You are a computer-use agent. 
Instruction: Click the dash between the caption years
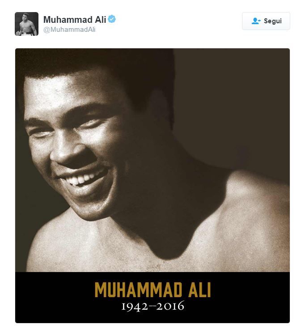click(x=152, y=305)
